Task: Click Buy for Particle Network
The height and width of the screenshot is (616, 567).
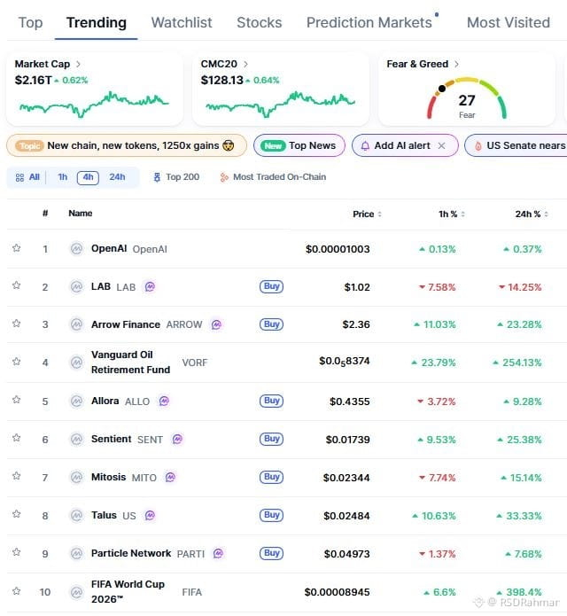Action: click(x=271, y=553)
